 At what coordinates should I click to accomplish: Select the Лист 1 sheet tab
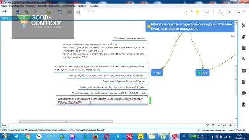click(4, 125)
